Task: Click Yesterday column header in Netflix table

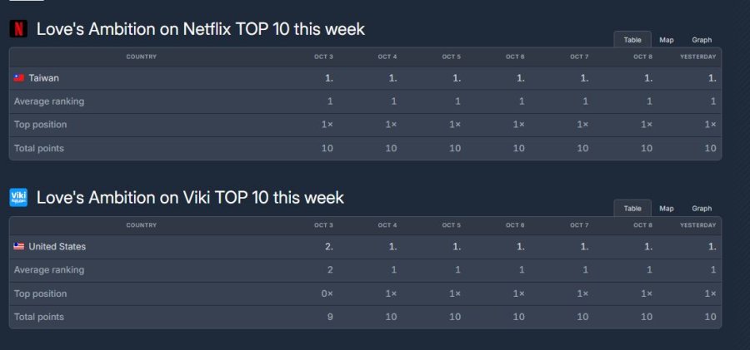Action: 697,57
